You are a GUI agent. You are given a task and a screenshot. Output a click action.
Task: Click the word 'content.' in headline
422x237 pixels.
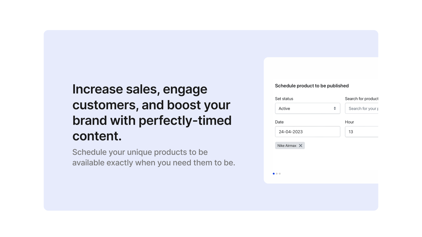coord(97,136)
